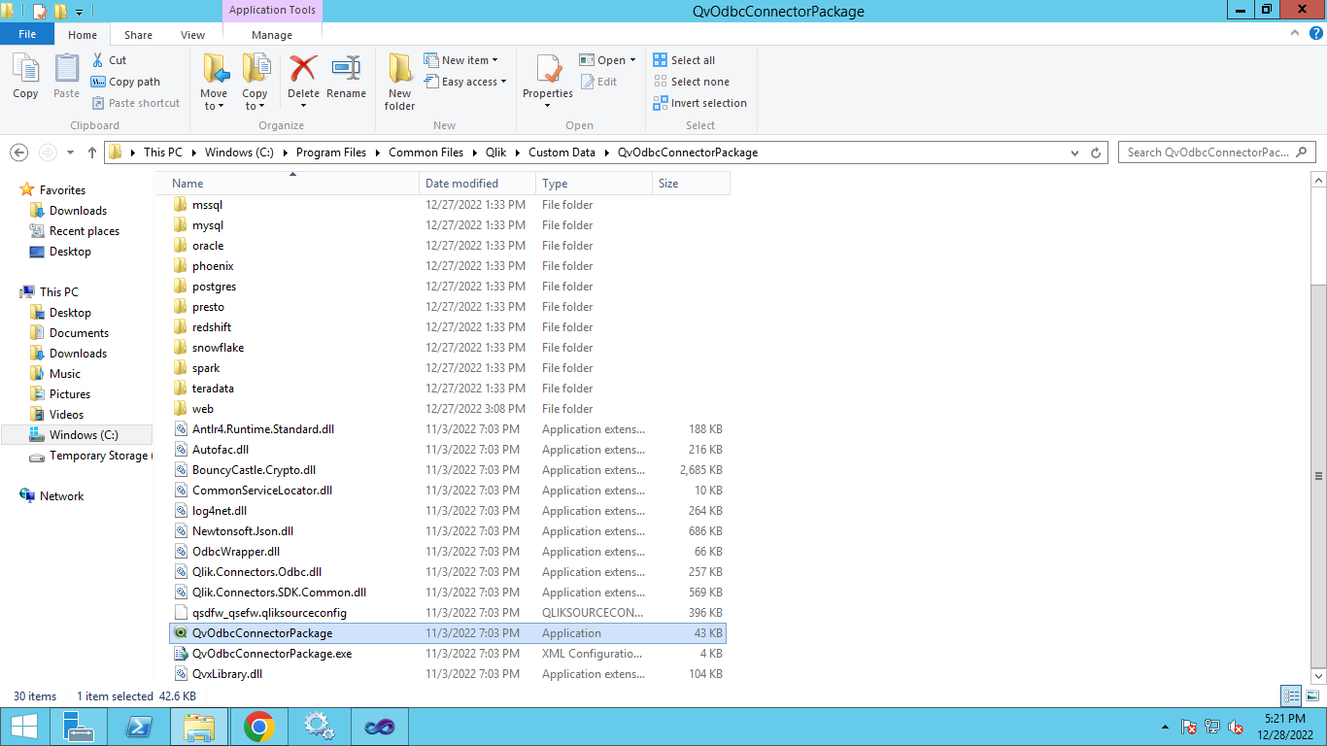
Task: Click Invert selection in the ribbon
Action: (699, 103)
